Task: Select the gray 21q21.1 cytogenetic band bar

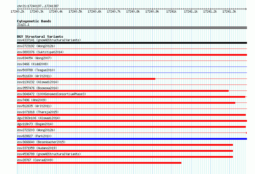Action: coord(132,28)
